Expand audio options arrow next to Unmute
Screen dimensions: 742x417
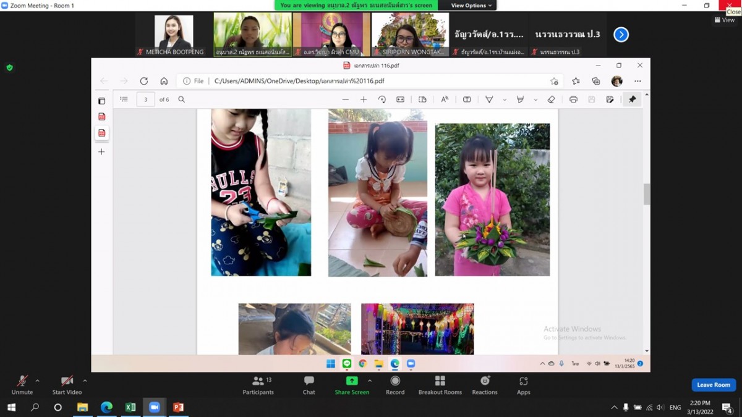point(38,381)
